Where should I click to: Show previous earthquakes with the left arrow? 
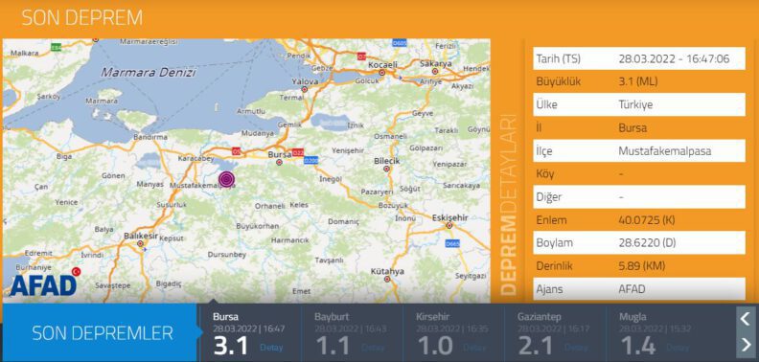745,319
